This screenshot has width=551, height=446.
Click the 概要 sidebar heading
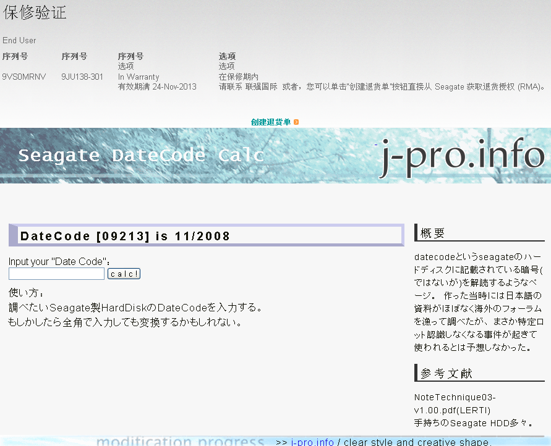pos(433,234)
